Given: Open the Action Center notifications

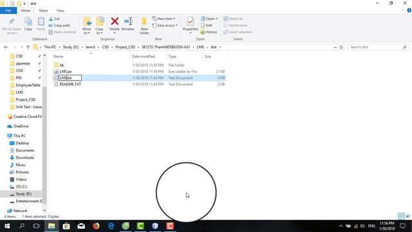Looking at the screenshot, I should click(x=402, y=226).
